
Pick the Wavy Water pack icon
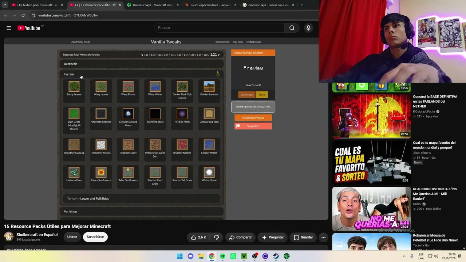point(155,86)
